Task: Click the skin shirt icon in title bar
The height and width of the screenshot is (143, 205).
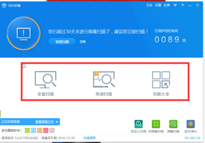Action: tap(175, 5)
